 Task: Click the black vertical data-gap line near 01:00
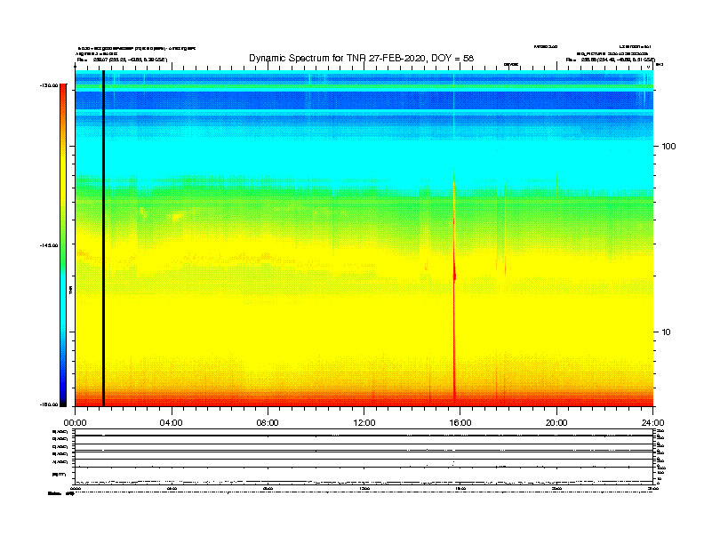tap(103, 238)
